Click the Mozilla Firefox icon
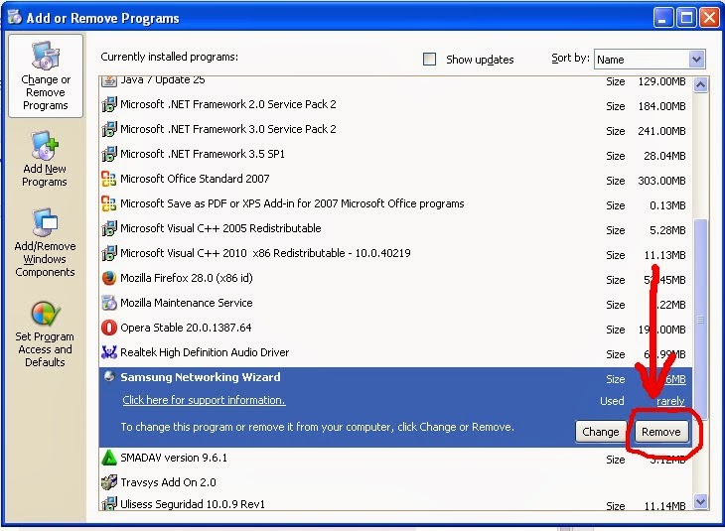Screen dimensions: 725x531 pos(109,278)
